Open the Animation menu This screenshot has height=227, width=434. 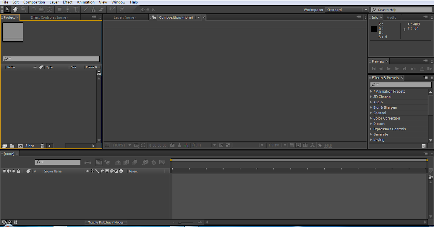coord(86,2)
